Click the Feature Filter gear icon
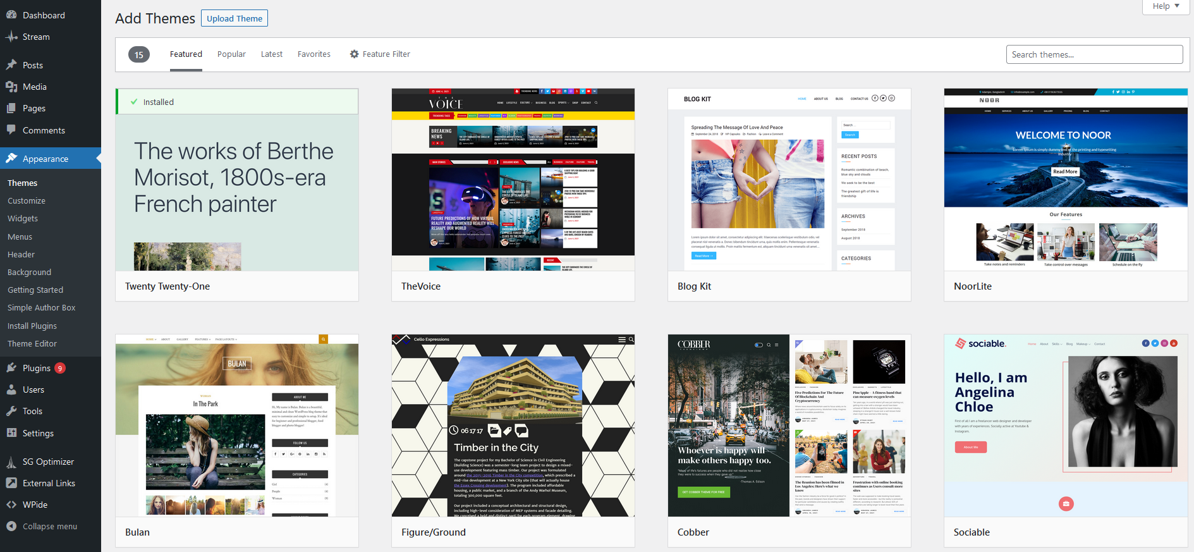This screenshot has height=552, width=1194. [x=354, y=54]
